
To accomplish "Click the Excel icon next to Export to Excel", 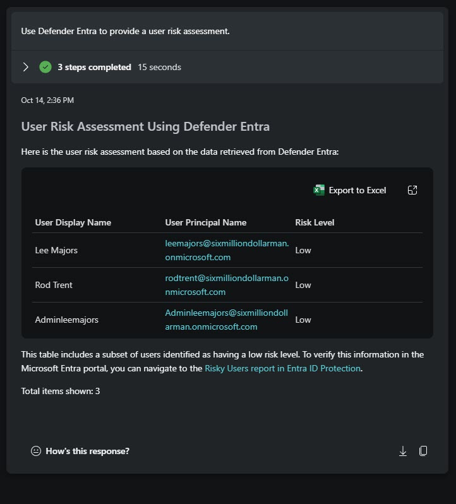I will [x=319, y=190].
